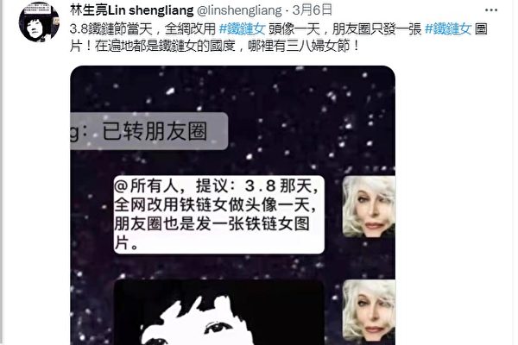Open Lin shengliang's round profile avatar

click(39, 22)
